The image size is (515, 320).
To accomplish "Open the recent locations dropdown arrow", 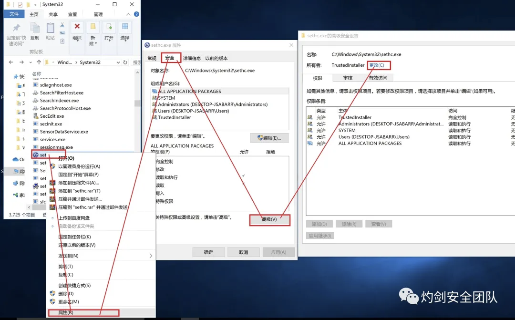I will pos(31,62).
